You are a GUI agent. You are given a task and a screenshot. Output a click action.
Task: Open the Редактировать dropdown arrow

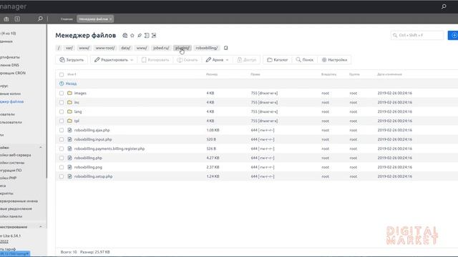point(132,60)
